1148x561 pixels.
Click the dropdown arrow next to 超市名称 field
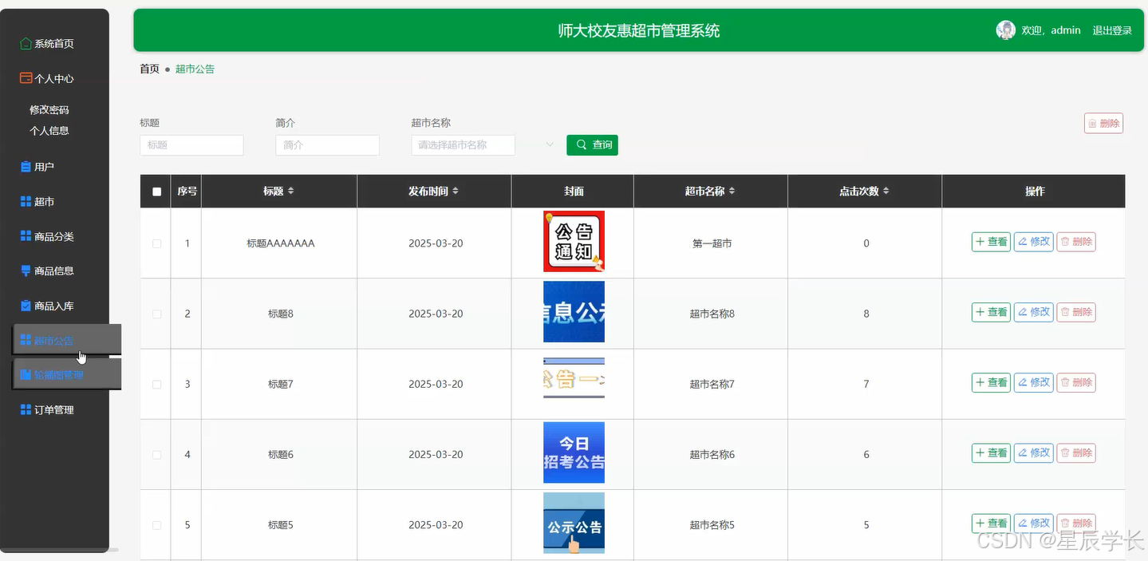[550, 144]
